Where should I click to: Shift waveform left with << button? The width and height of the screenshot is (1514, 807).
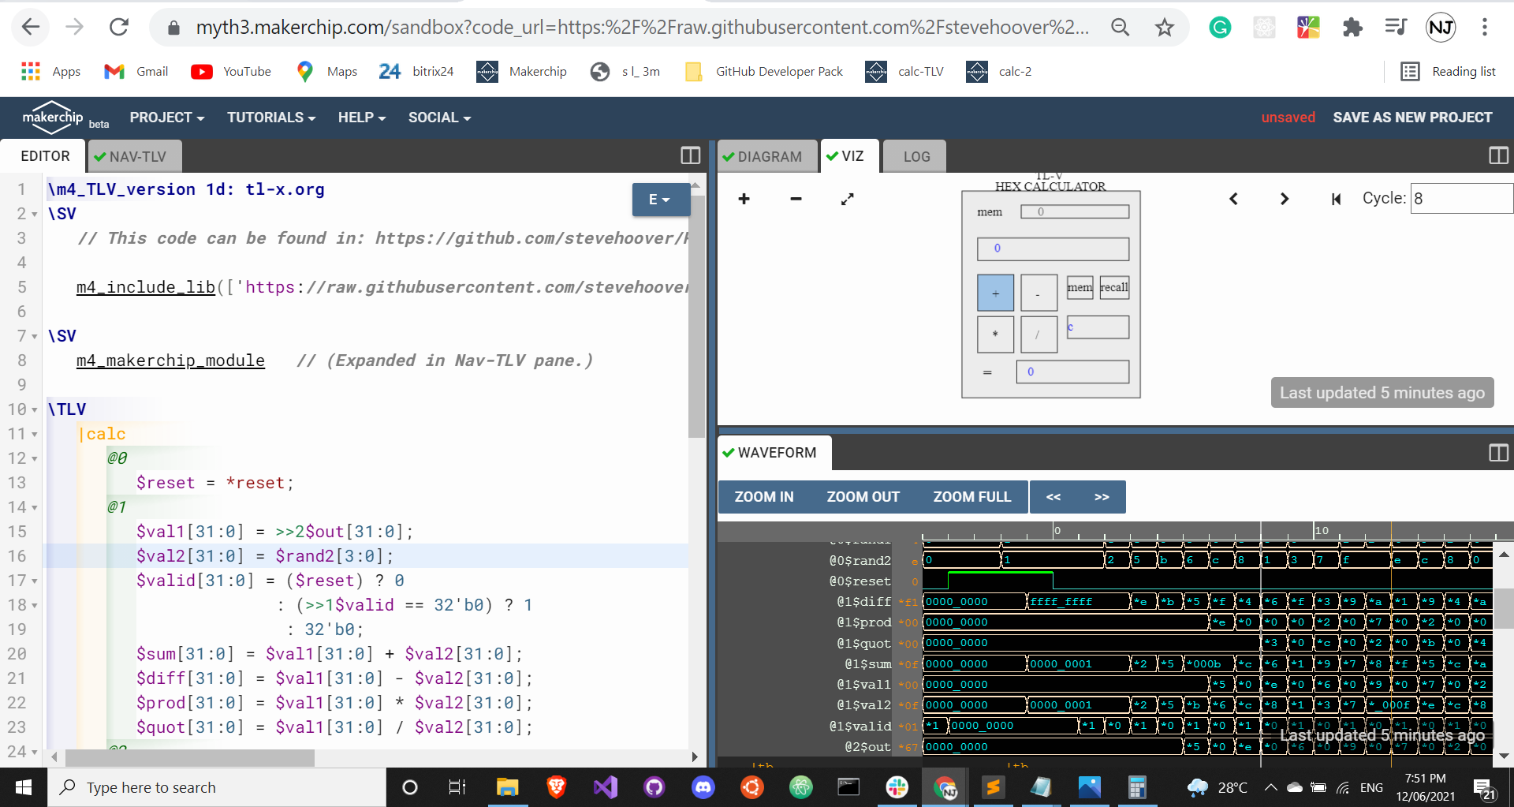[1053, 497]
